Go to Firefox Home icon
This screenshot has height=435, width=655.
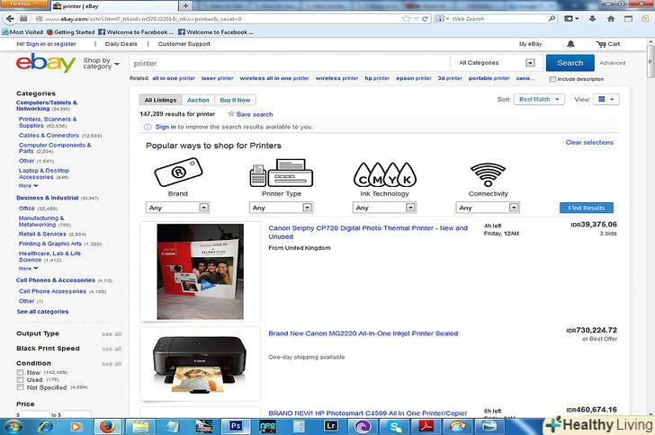pyautogui.click(x=611, y=19)
